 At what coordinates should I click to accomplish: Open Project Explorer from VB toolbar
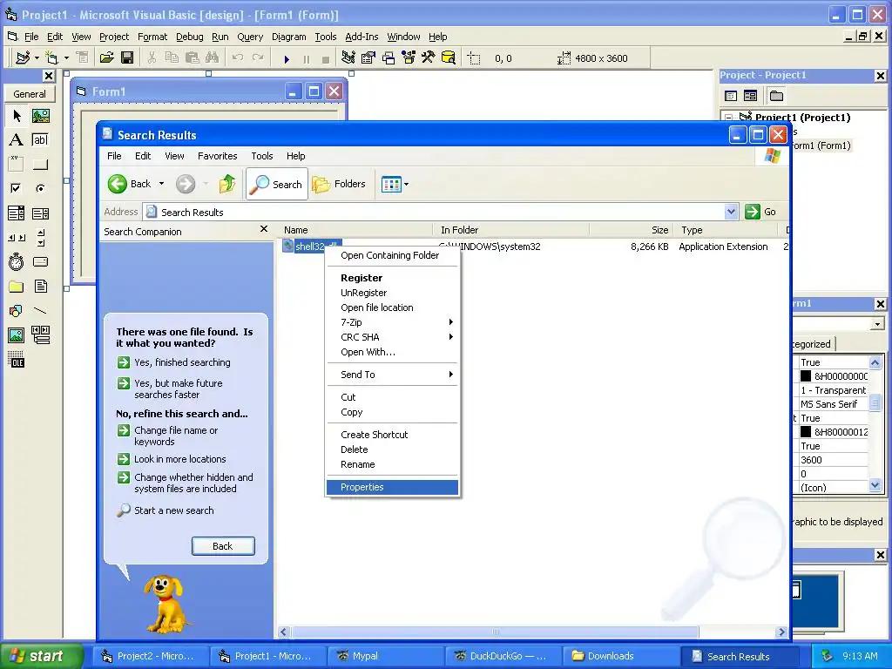348,58
